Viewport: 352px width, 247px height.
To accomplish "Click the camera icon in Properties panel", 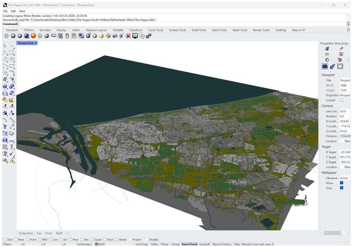I will coord(325,66).
